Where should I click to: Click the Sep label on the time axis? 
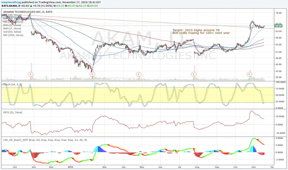tap(217, 167)
